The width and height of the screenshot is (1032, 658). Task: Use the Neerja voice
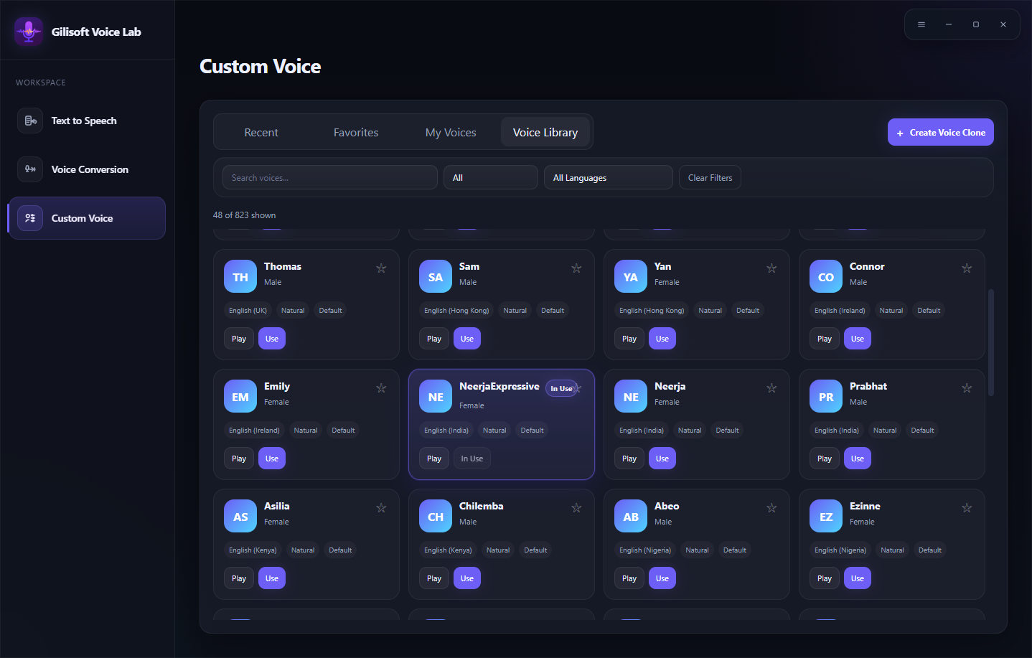(x=662, y=459)
